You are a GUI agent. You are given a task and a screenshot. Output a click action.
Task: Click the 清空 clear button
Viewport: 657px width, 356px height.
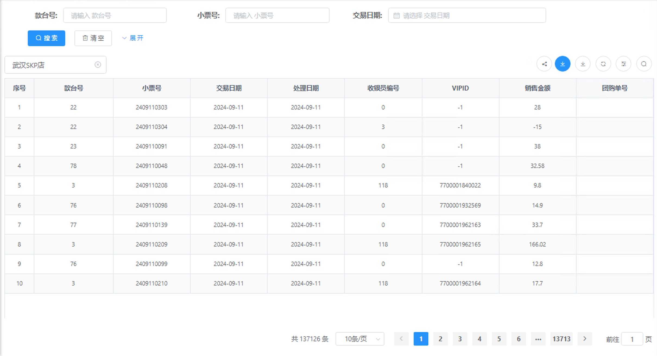click(93, 38)
